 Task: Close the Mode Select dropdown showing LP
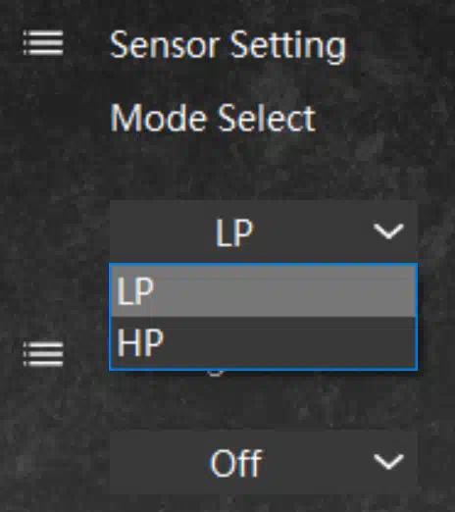[x=264, y=231]
